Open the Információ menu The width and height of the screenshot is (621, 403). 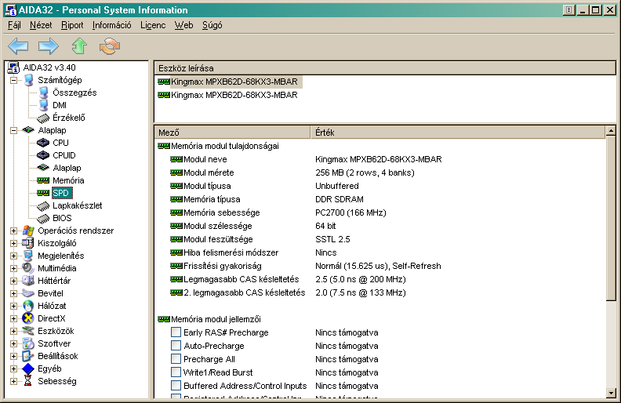pos(111,25)
